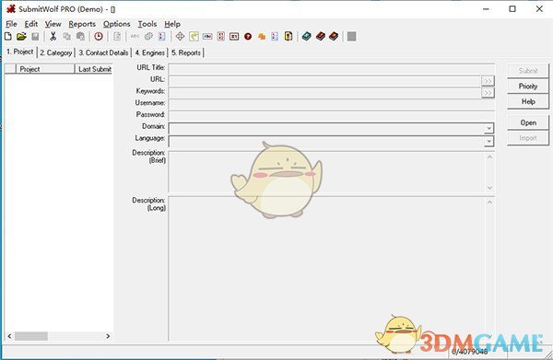Click the dark red round help icon

(x=248, y=36)
